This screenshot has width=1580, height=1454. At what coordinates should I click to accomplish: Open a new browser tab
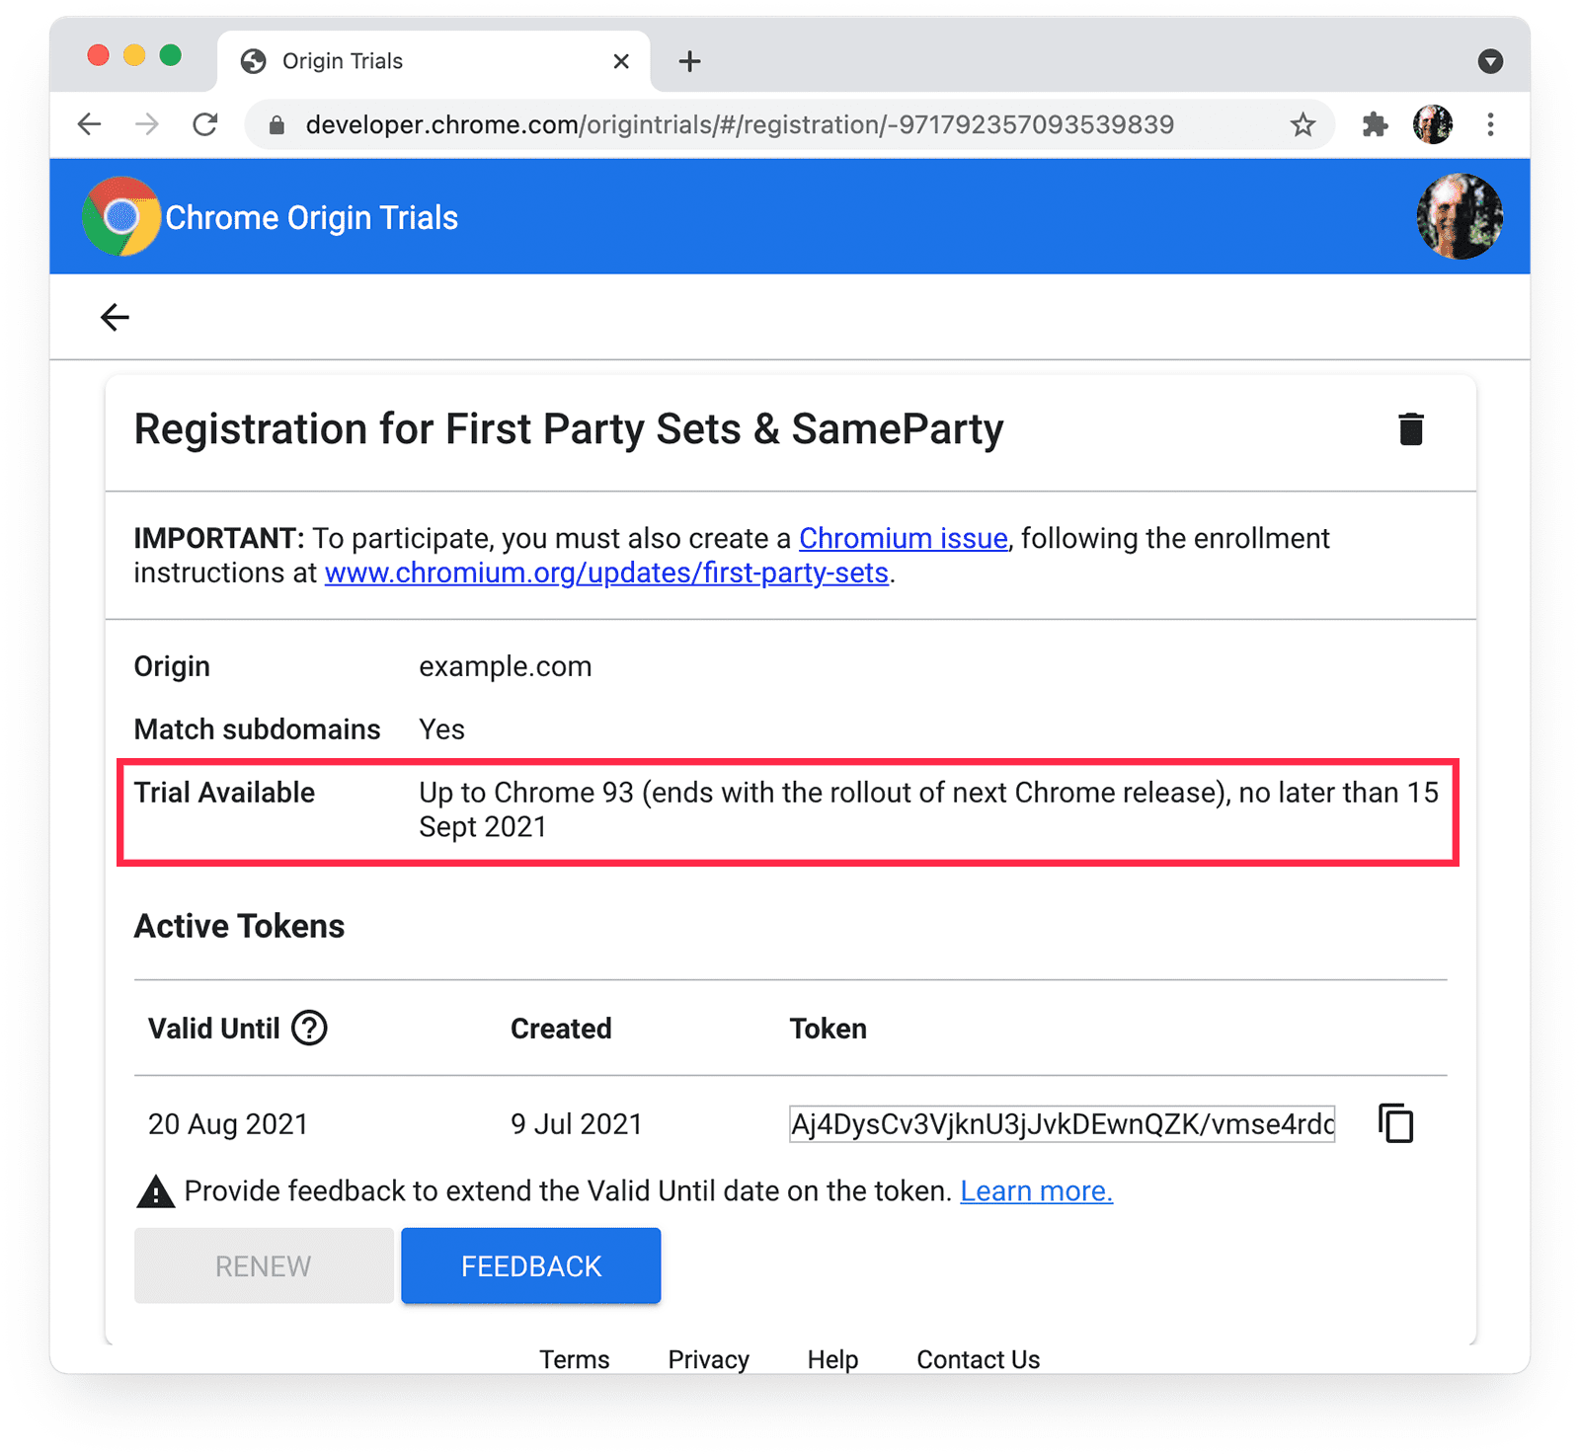pyautogui.click(x=689, y=61)
